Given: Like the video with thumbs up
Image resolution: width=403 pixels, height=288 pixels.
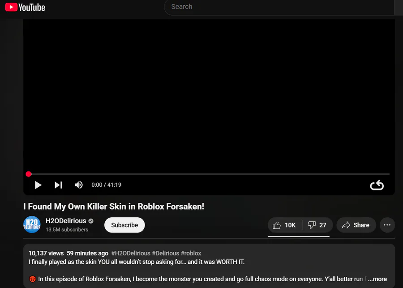Looking at the screenshot, I should [284, 225].
